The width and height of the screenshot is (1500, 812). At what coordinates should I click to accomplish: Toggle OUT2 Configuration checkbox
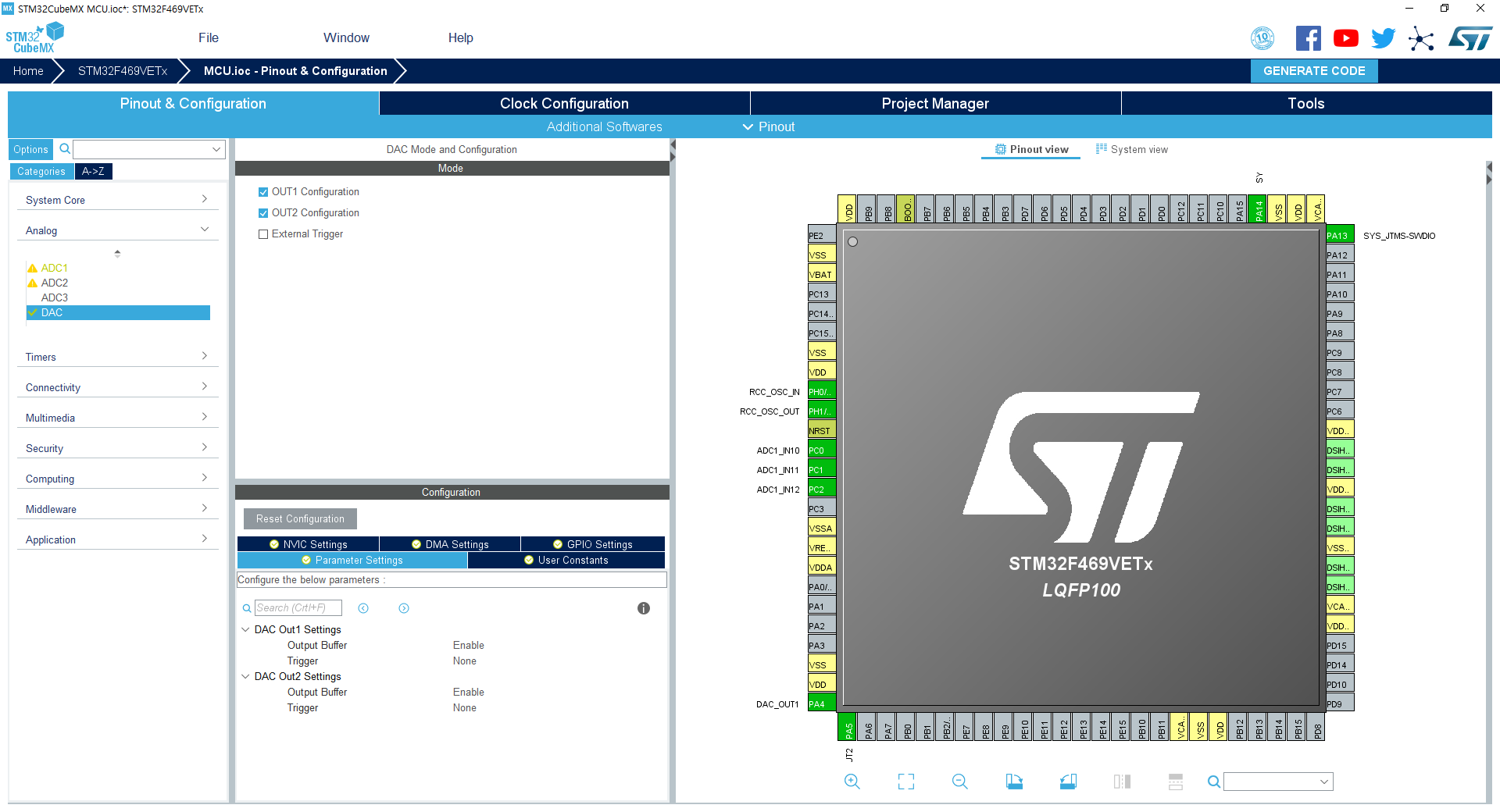click(x=263, y=213)
